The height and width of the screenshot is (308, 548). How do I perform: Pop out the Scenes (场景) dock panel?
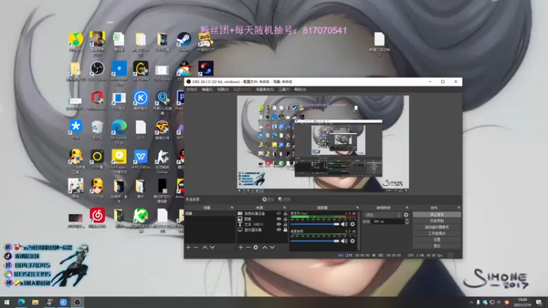(232, 208)
